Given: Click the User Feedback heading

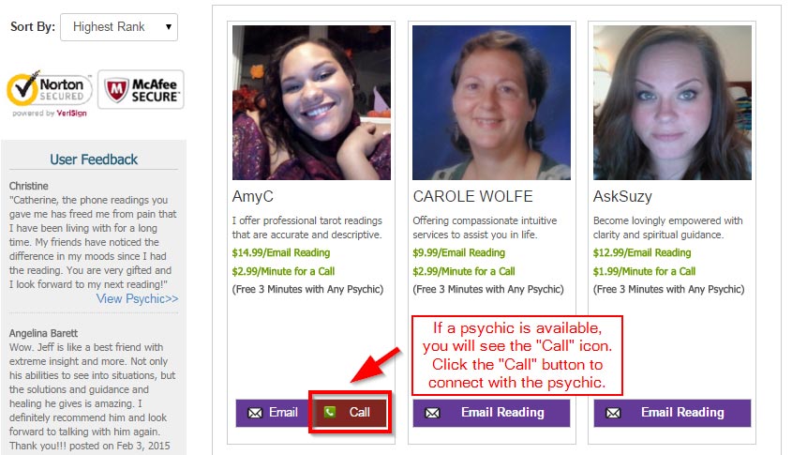Looking at the screenshot, I should click(94, 159).
